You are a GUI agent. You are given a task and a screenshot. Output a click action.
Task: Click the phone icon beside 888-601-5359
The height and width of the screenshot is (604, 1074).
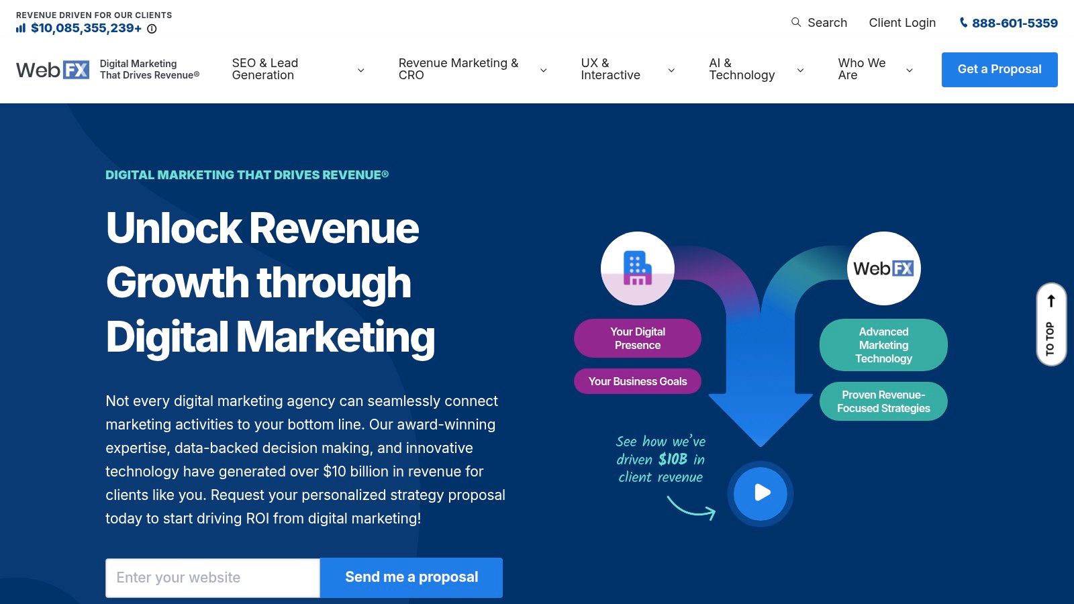[x=963, y=23]
